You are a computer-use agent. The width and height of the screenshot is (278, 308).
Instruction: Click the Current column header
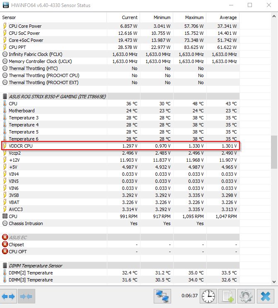point(123,17)
